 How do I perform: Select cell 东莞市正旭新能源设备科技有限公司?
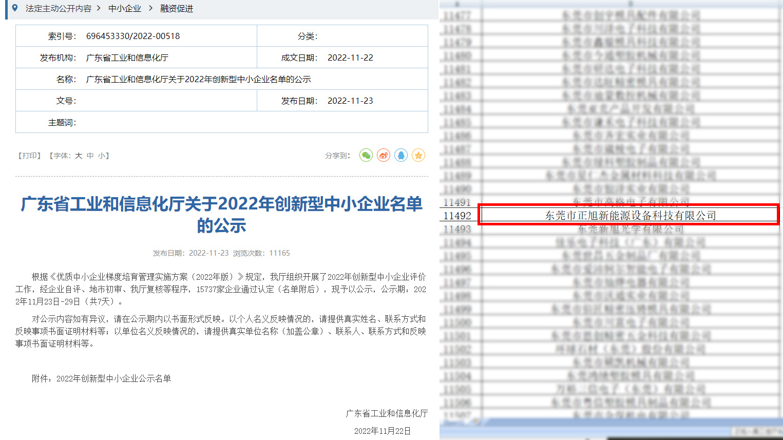pyautogui.click(x=630, y=216)
